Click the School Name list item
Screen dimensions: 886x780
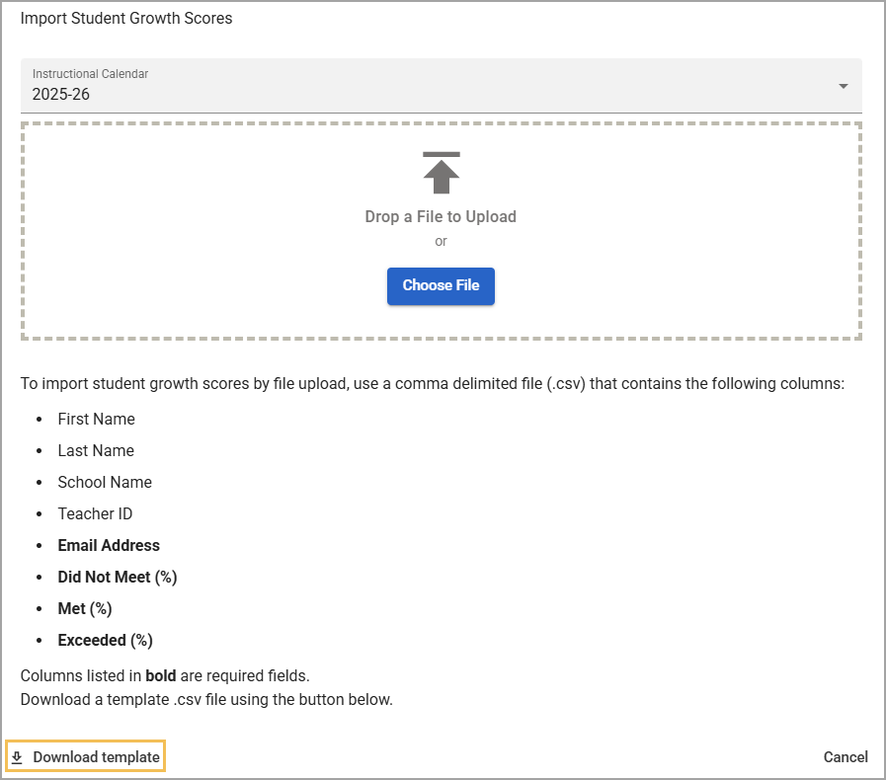pyautogui.click(x=105, y=483)
